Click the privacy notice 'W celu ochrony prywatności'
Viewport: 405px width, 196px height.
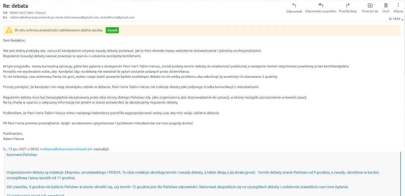(59, 30)
